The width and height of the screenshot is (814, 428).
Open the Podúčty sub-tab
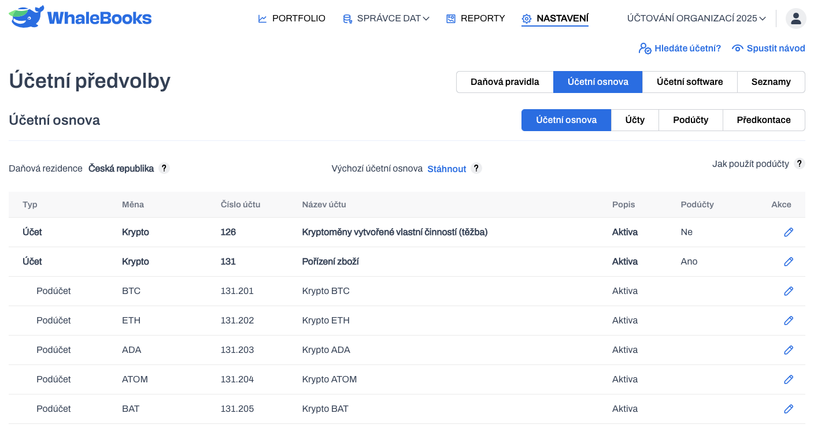[691, 120]
